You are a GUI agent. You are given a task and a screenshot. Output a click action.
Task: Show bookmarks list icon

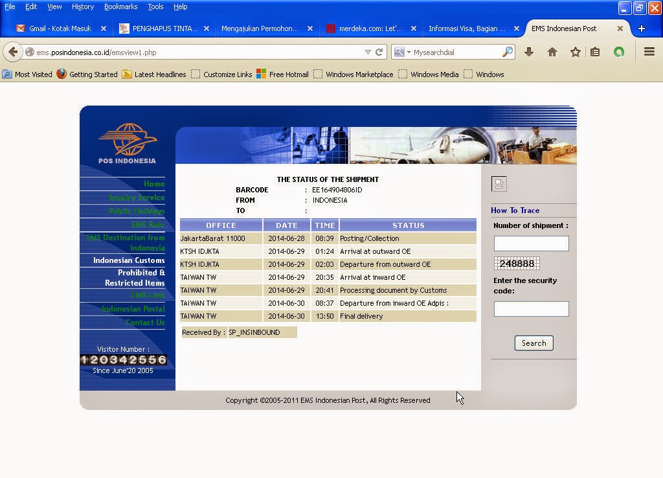(596, 52)
